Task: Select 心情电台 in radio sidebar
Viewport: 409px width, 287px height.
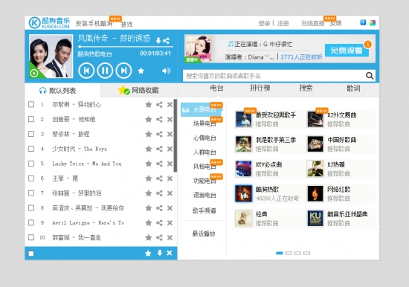Action: (204, 138)
